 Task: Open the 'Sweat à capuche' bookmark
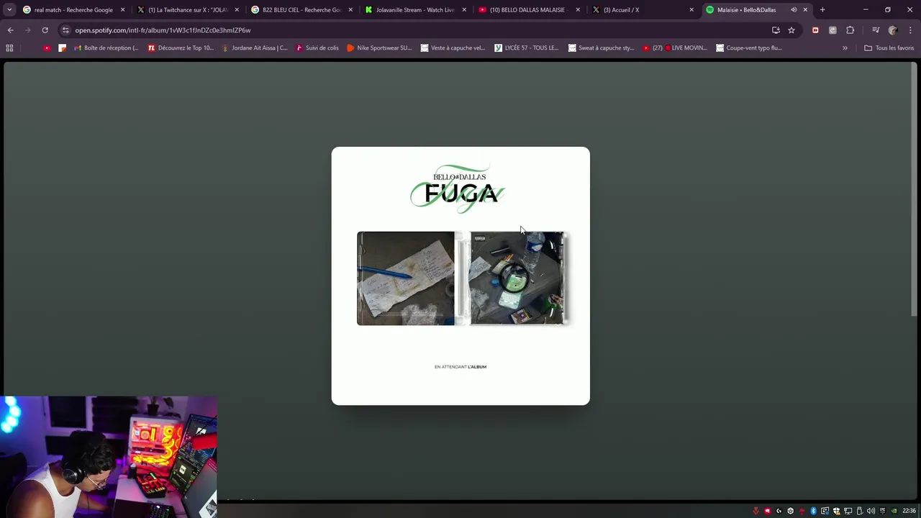tap(602, 48)
